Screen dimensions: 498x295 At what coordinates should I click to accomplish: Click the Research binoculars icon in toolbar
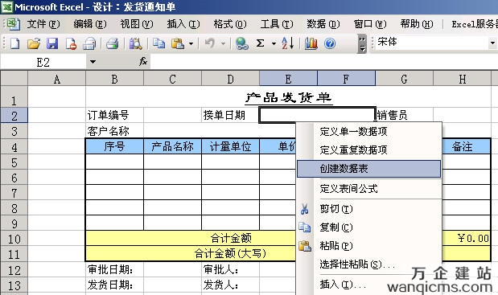tap(135, 43)
